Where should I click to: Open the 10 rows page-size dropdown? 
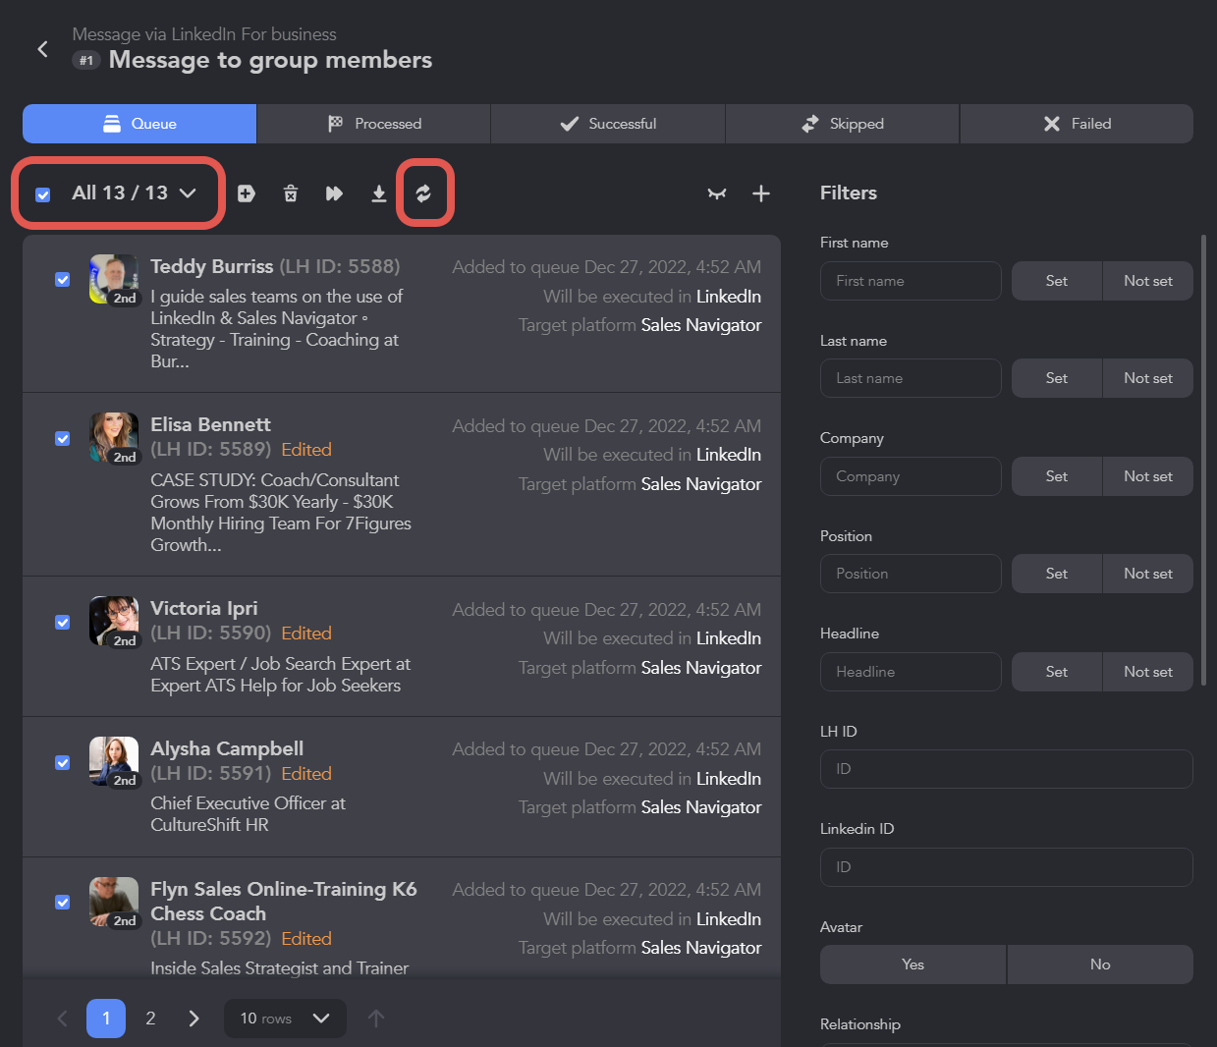click(x=285, y=1019)
